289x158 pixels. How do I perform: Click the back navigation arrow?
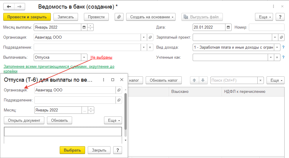(x=9, y=6)
